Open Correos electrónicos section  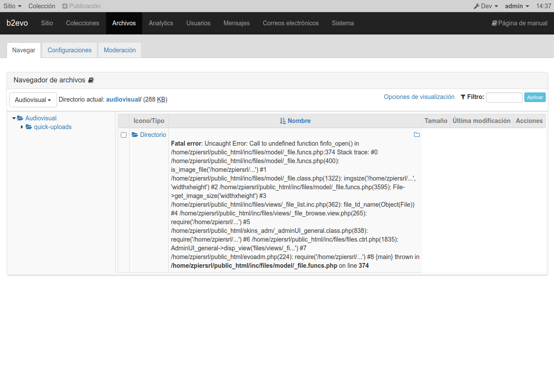[291, 23]
